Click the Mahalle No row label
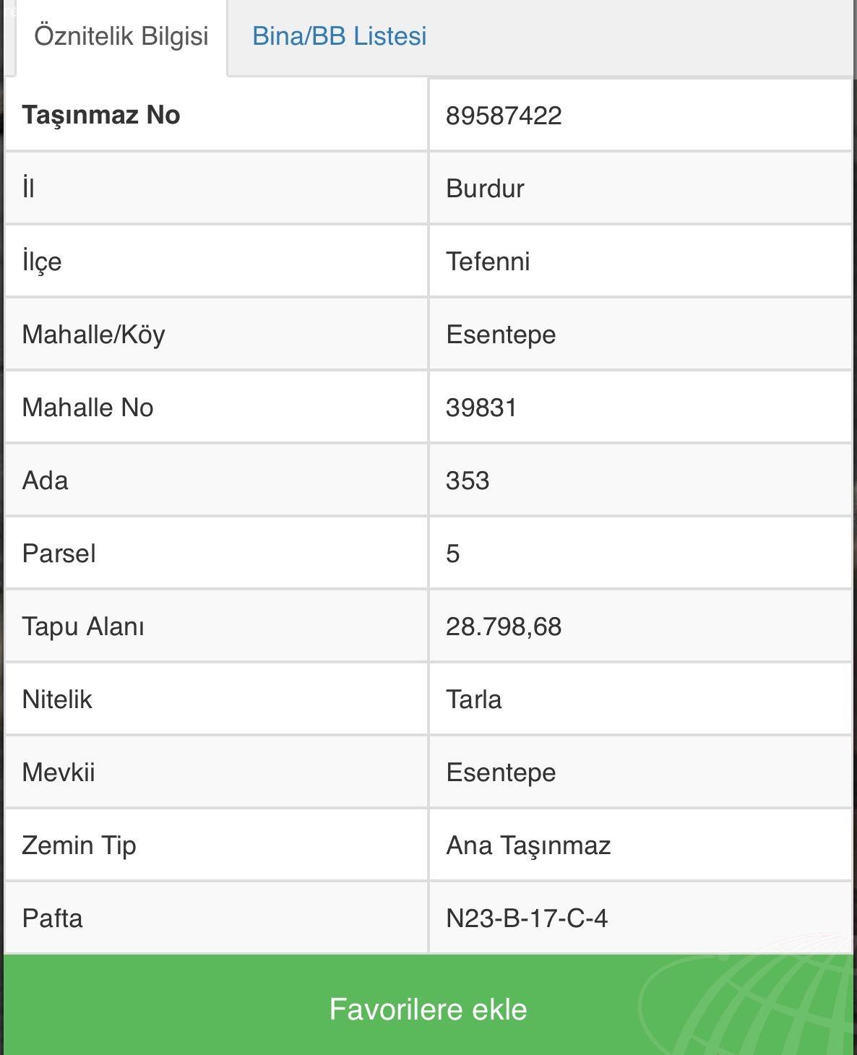Image resolution: width=857 pixels, height=1055 pixels. click(87, 408)
